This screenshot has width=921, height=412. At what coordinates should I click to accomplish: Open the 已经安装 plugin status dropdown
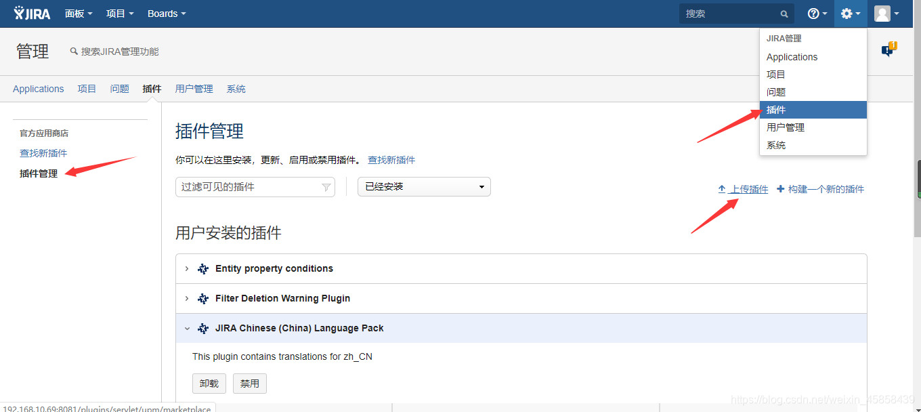pos(424,187)
